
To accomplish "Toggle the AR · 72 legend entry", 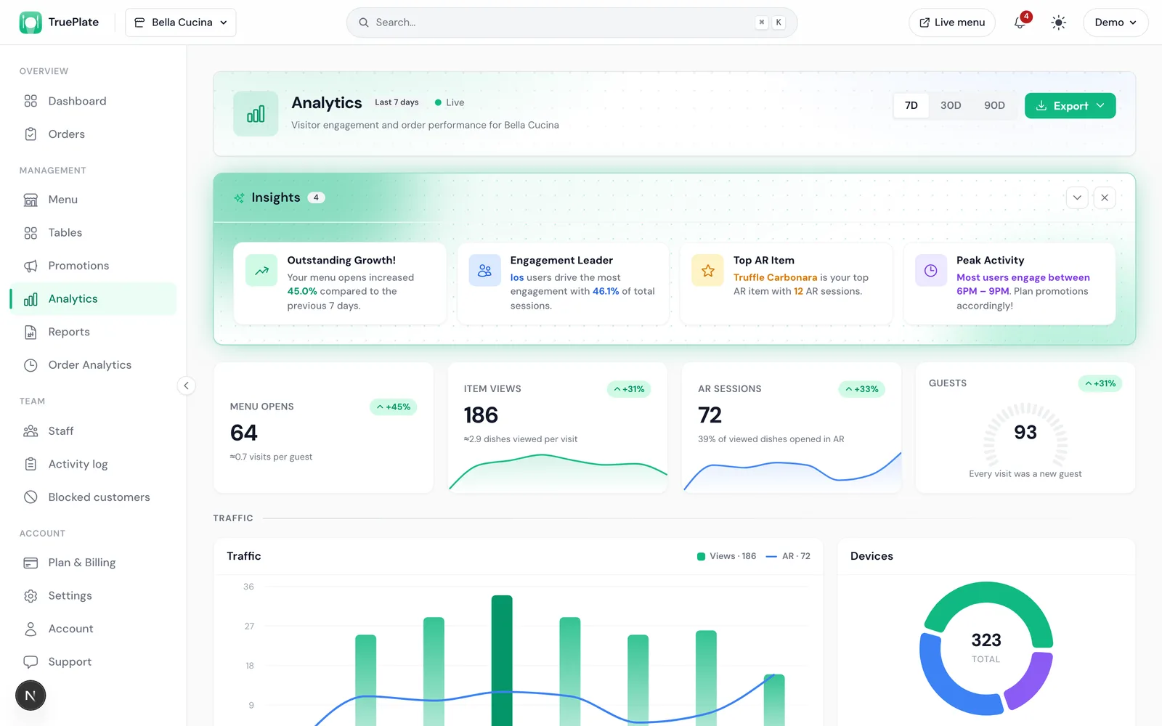I will pos(788,556).
